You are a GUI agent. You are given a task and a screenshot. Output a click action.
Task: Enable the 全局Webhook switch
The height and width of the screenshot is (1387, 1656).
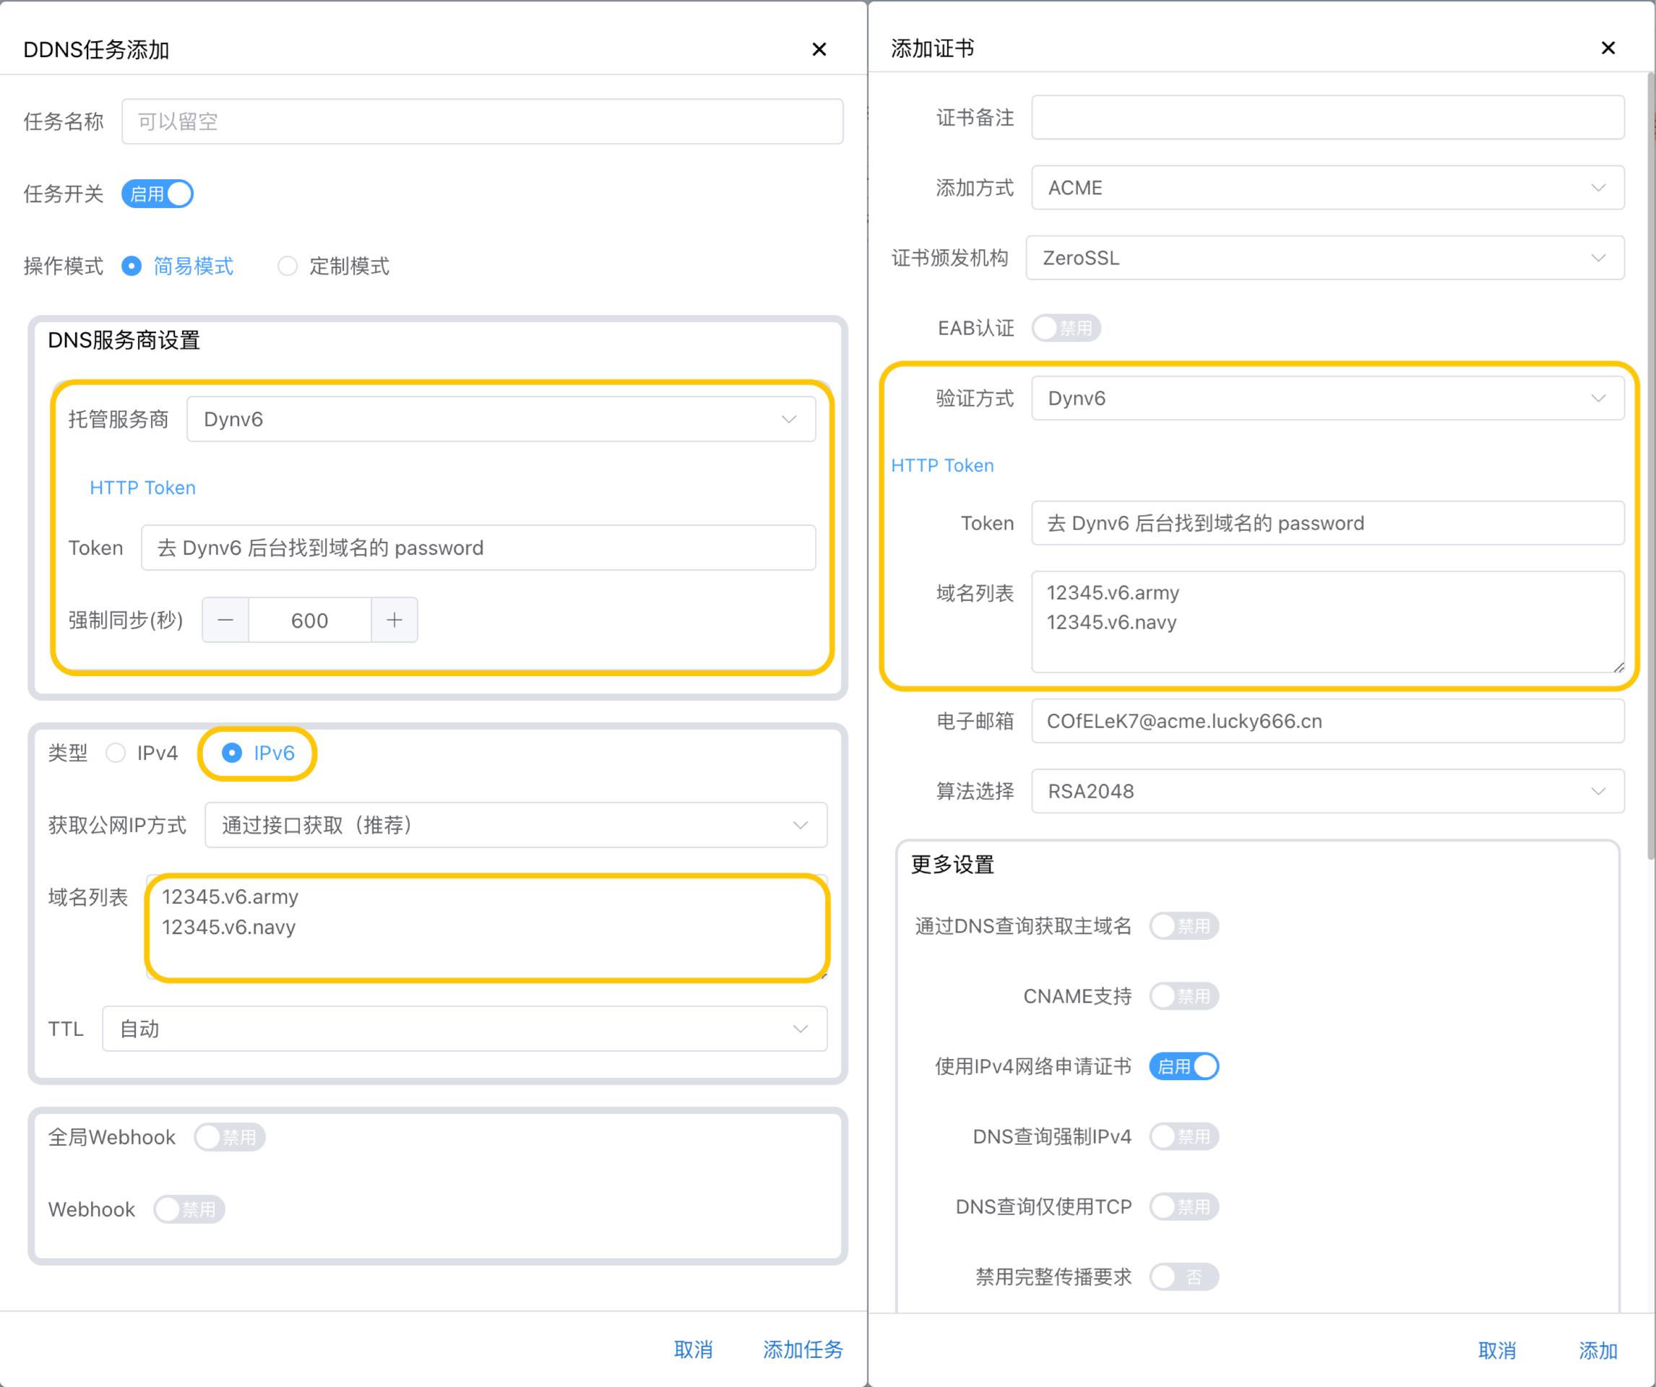[230, 1137]
